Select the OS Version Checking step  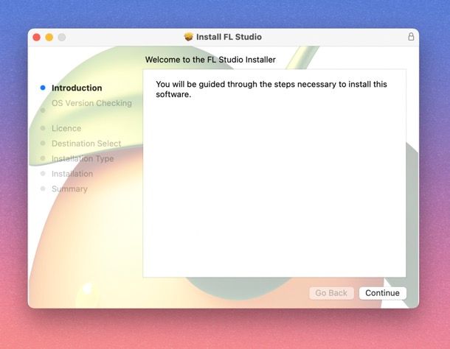91,103
